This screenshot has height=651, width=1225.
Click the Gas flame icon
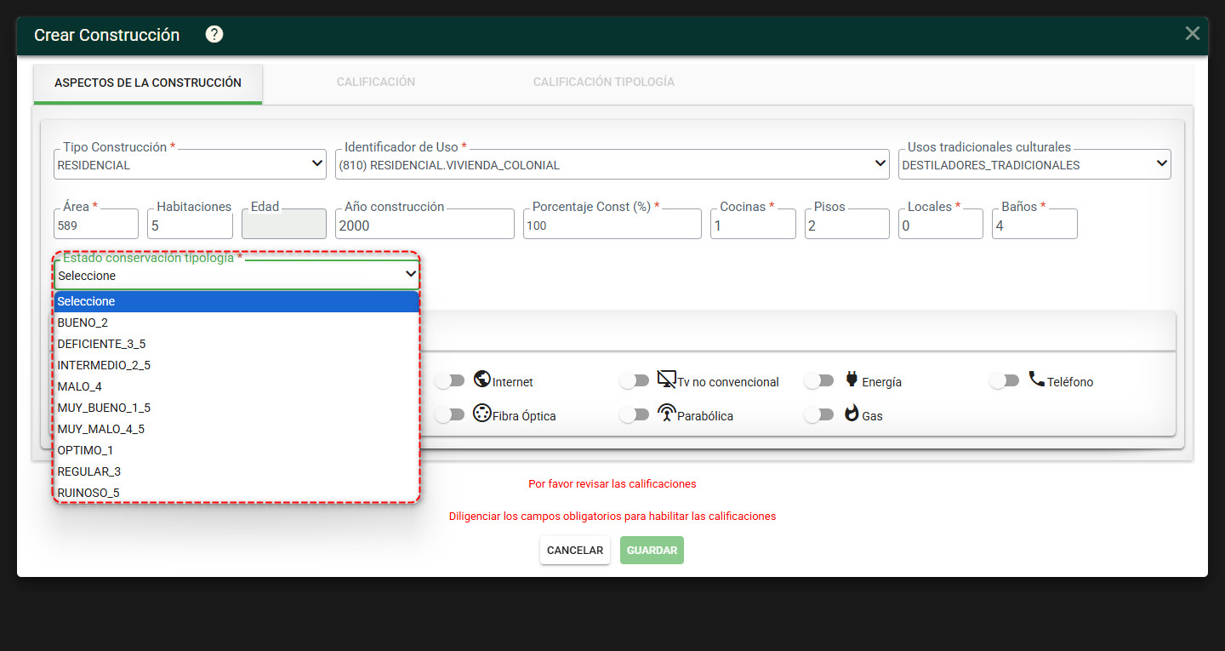tap(852, 414)
